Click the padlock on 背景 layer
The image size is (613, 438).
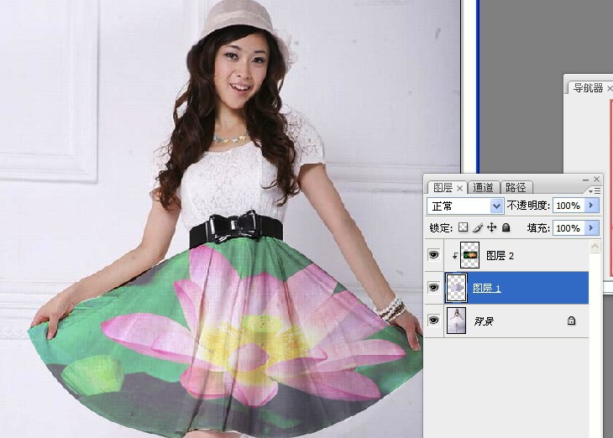[x=571, y=321]
